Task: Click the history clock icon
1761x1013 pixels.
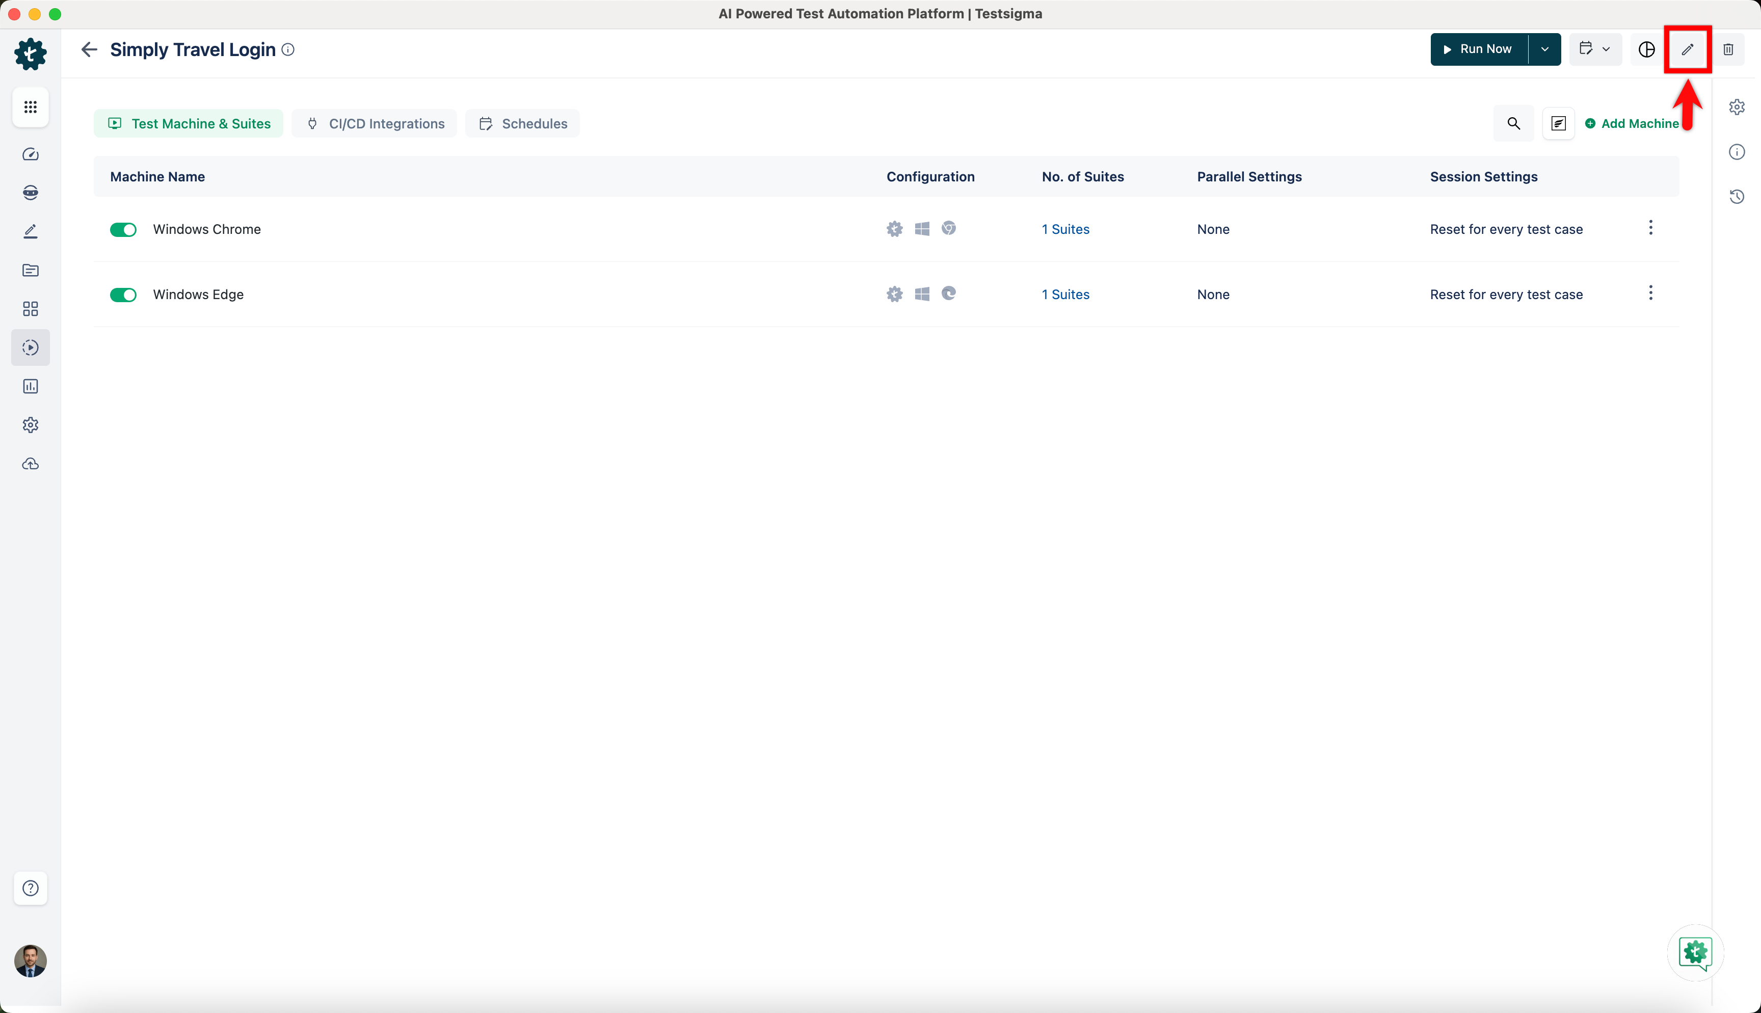Action: pyautogui.click(x=1737, y=197)
